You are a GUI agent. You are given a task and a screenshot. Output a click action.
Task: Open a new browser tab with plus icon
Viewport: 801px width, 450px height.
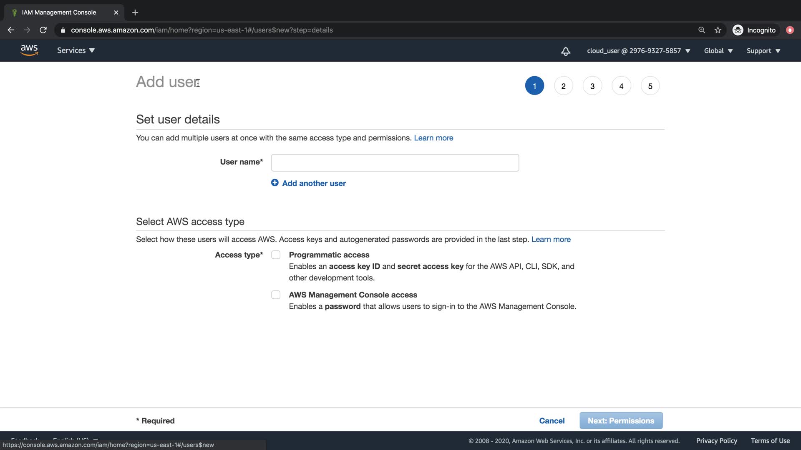(135, 12)
